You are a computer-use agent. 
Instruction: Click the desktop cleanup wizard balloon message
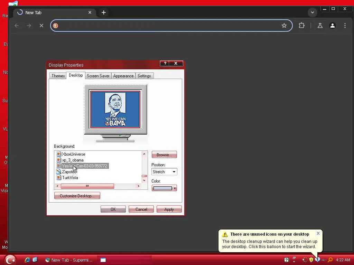(x=270, y=244)
